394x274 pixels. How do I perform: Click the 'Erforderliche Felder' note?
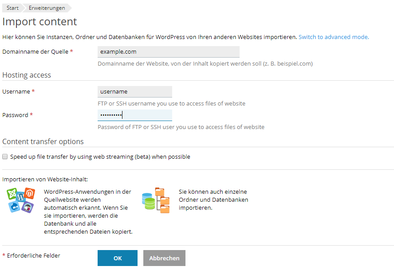click(x=33, y=256)
